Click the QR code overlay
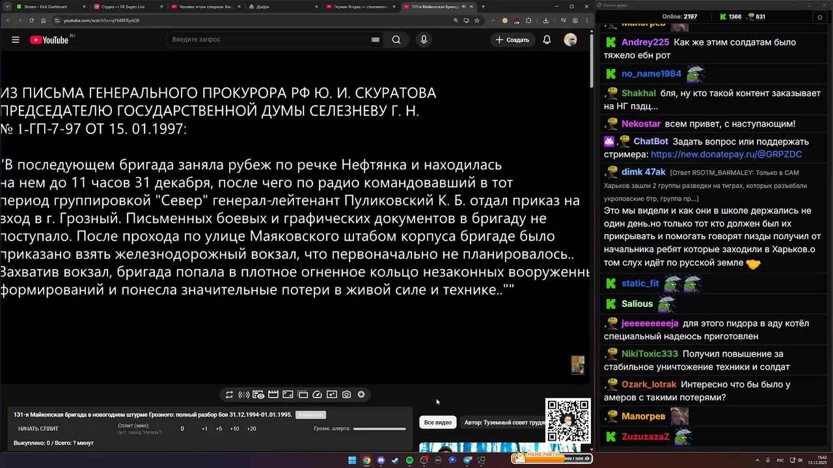833x468 pixels. coord(568,421)
